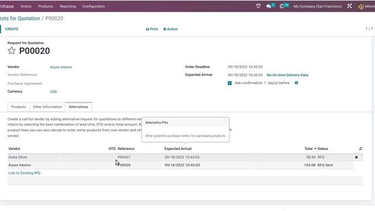Select the Alternatives tab
Image resolution: width=375 pixels, height=211 pixels.
click(79, 107)
